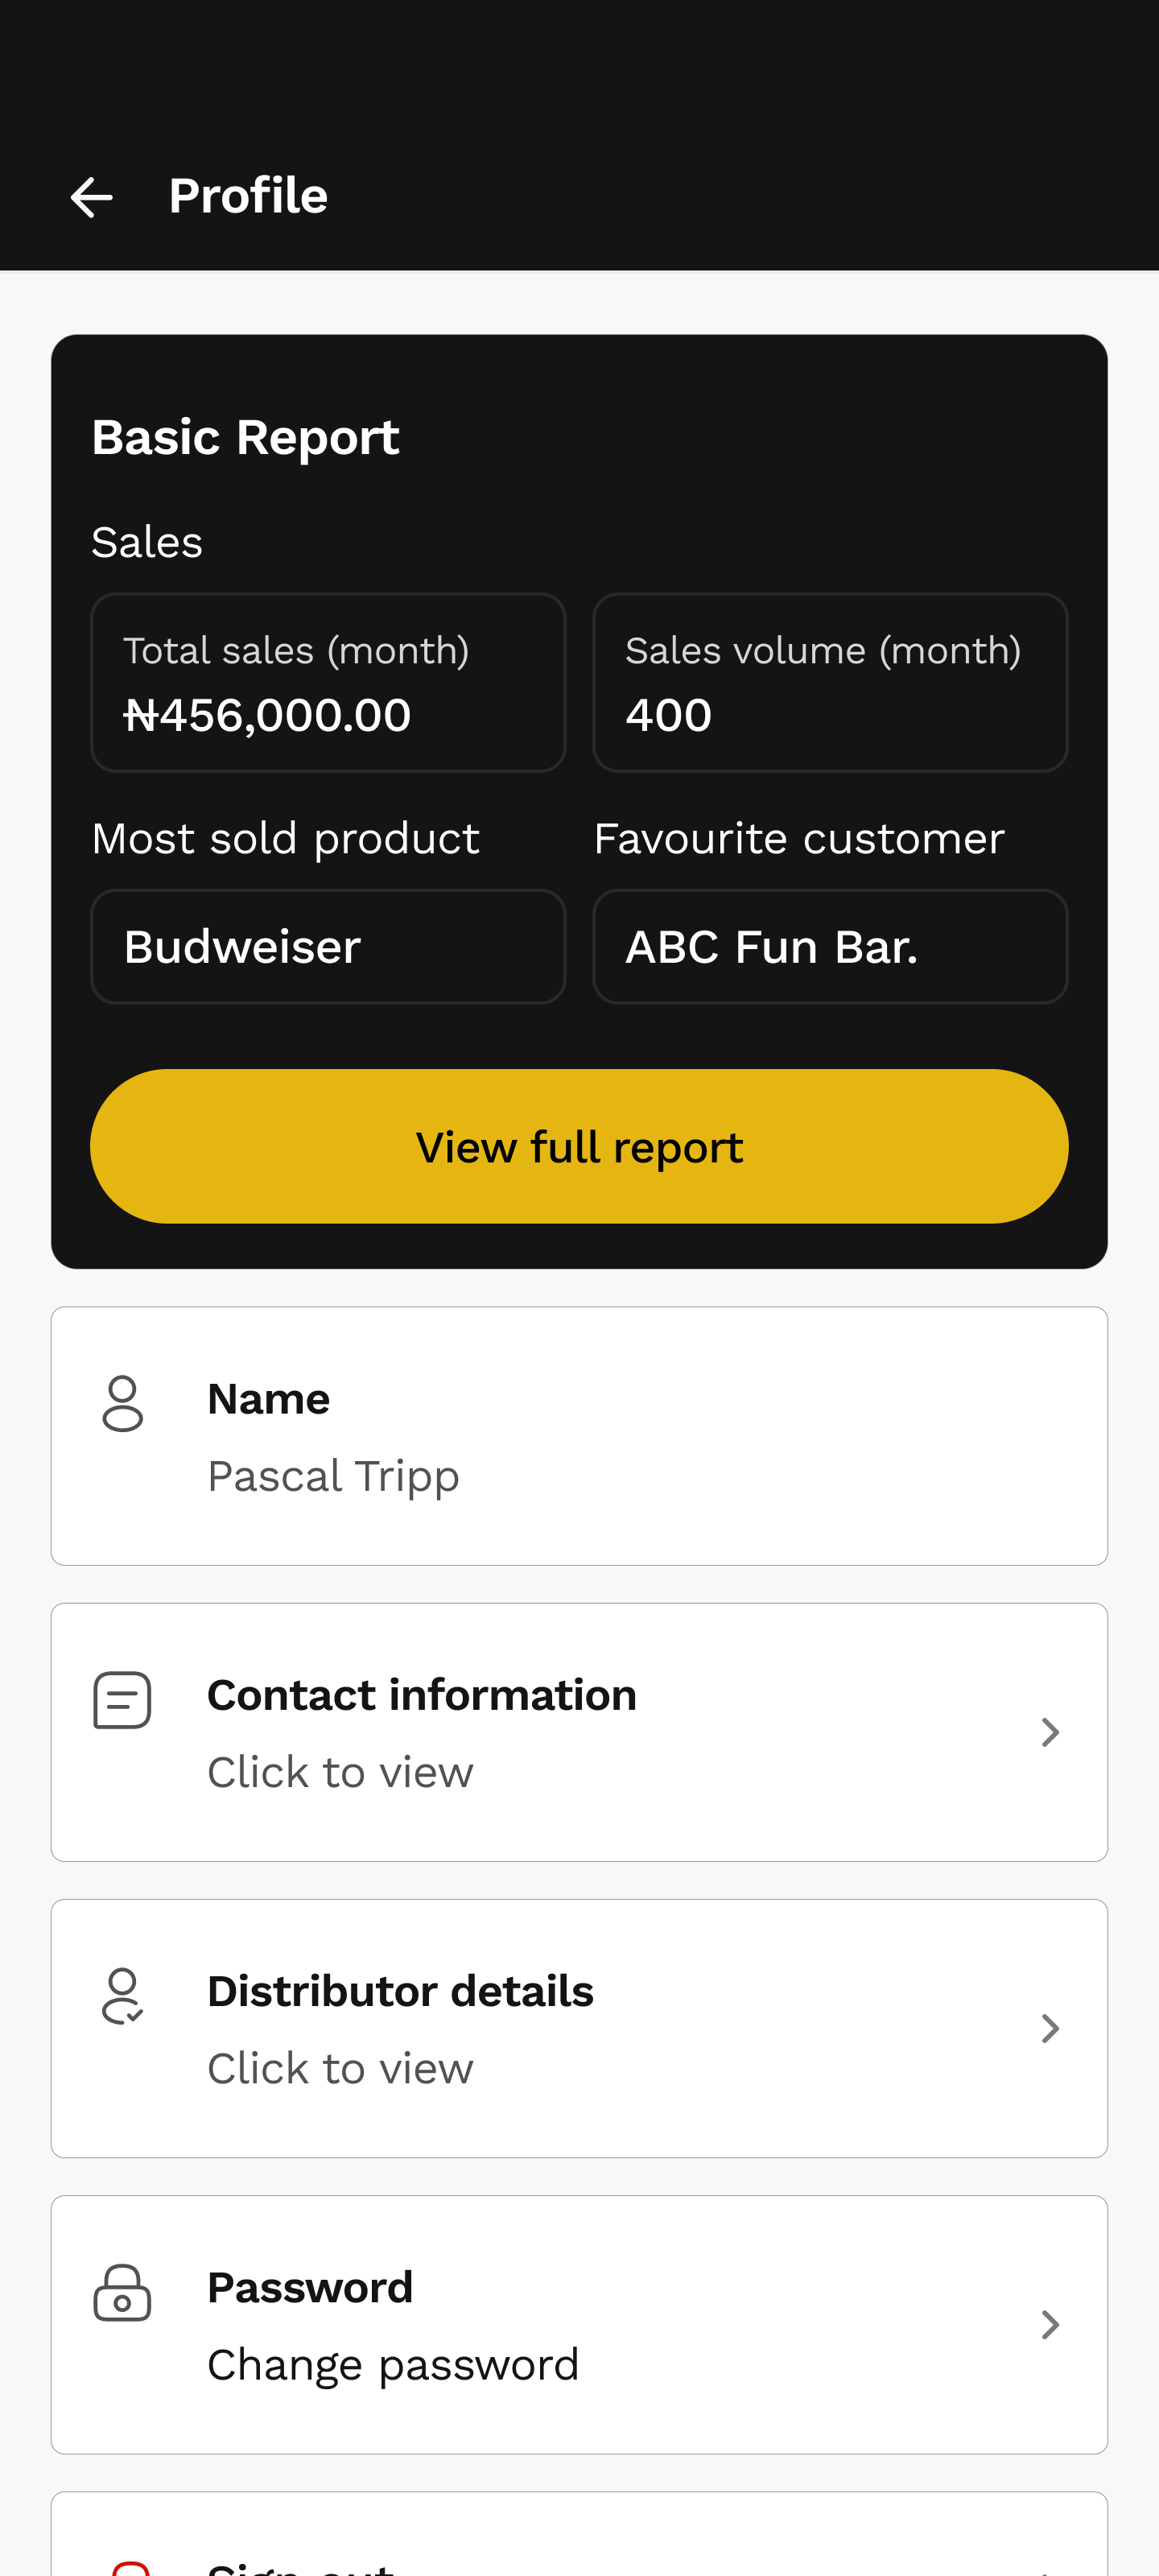Image resolution: width=1159 pixels, height=2576 pixels.
Task: Tap the ABC Fun Bar. customer box
Action: [x=829, y=946]
